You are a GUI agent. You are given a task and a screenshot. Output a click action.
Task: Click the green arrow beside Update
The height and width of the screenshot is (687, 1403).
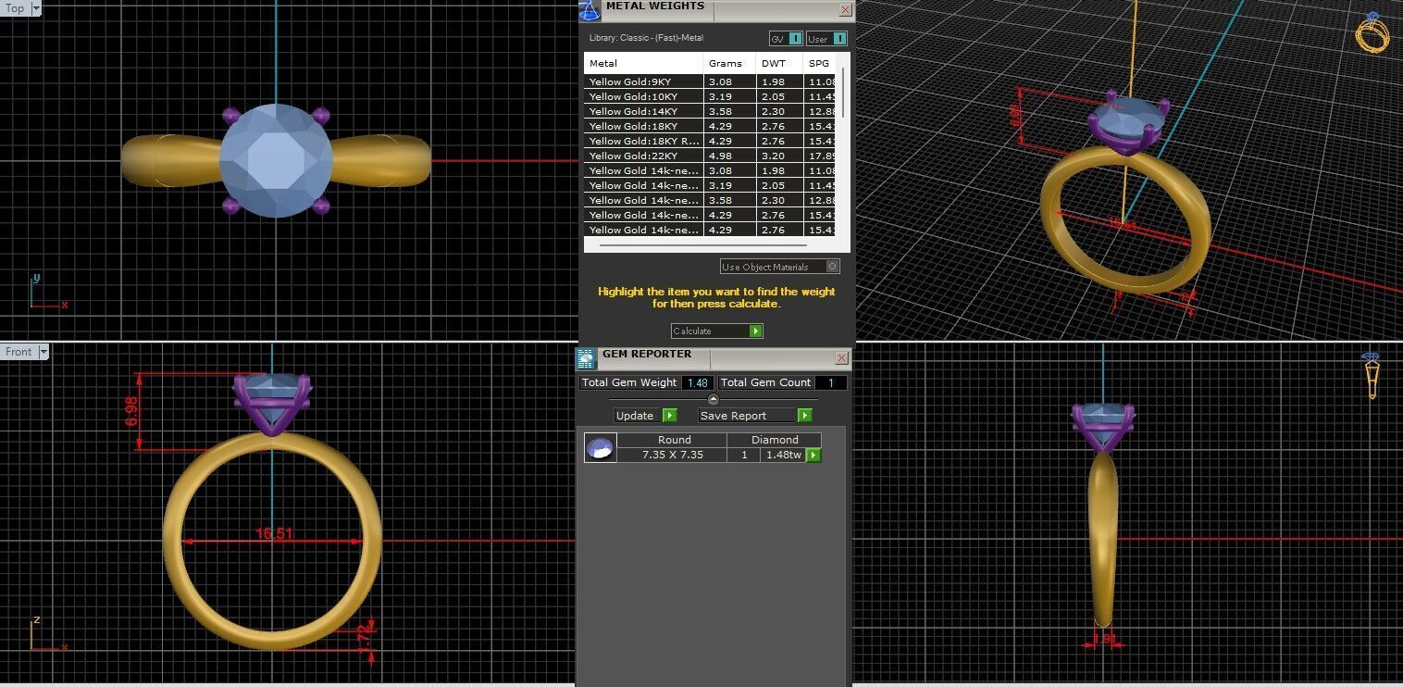pyautogui.click(x=670, y=415)
